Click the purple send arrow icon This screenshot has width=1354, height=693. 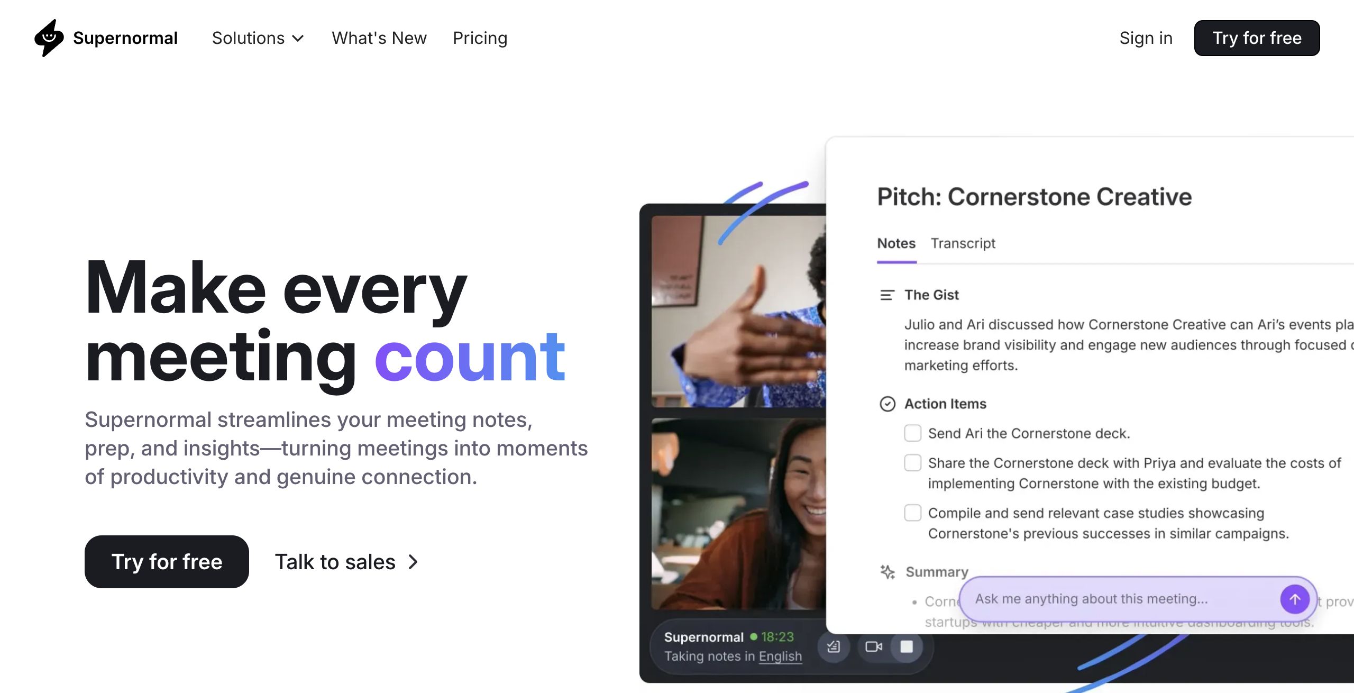[1294, 599]
